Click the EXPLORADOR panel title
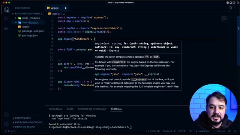This screenshot has width=240, height=135. (22, 8)
